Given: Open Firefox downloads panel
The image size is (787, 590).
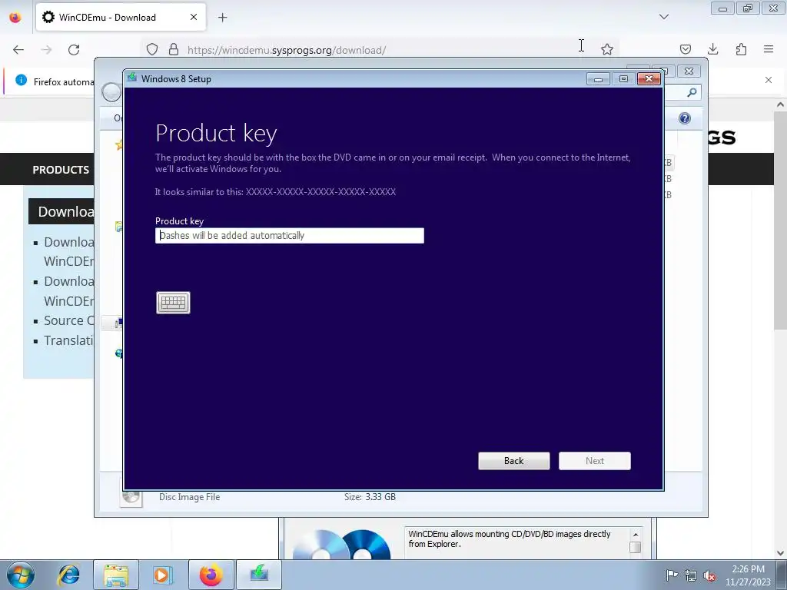Looking at the screenshot, I should (712, 49).
